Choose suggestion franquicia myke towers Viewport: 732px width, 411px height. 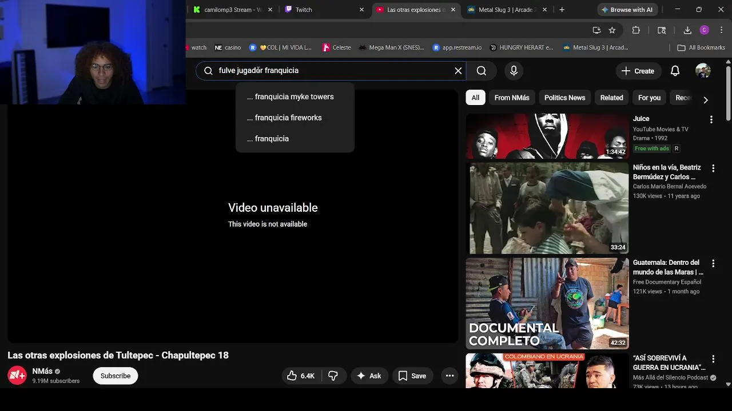point(295,96)
